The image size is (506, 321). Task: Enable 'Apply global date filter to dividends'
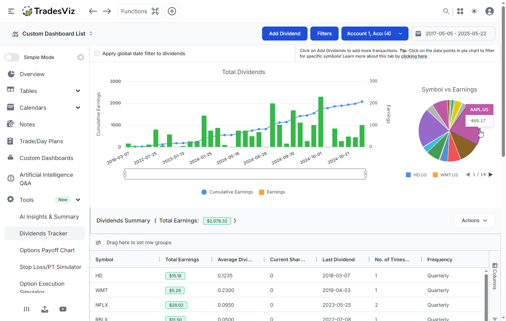point(97,53)
